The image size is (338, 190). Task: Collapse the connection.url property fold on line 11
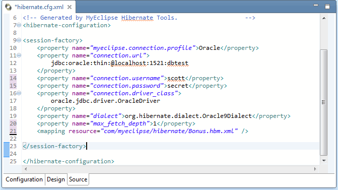(19, 55)
